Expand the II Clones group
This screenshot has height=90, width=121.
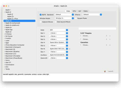pyautogui.click(x=5, y=34)
